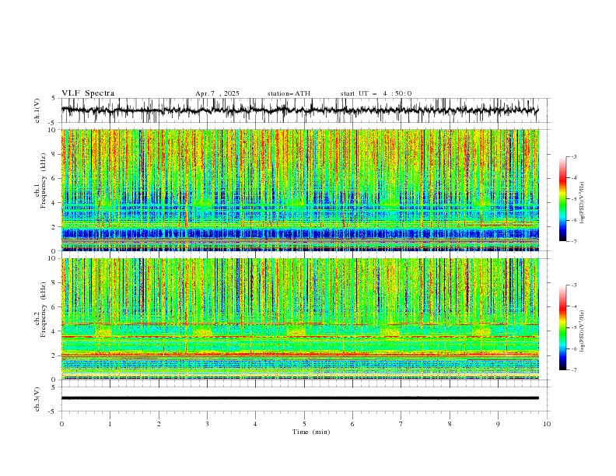Click the 'station=ATH' header label
Screen dimensions: 616x476
pyautogui.click(x=289, y=93)
